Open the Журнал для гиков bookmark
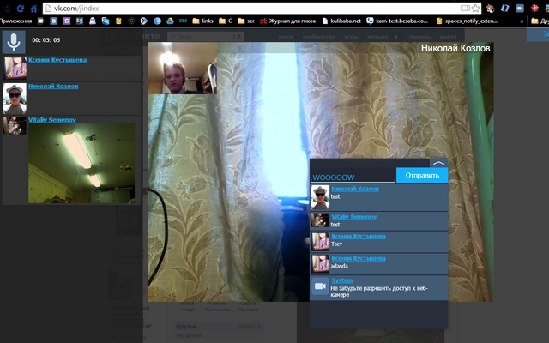549x343 pixels. click(x=288, y=21)
